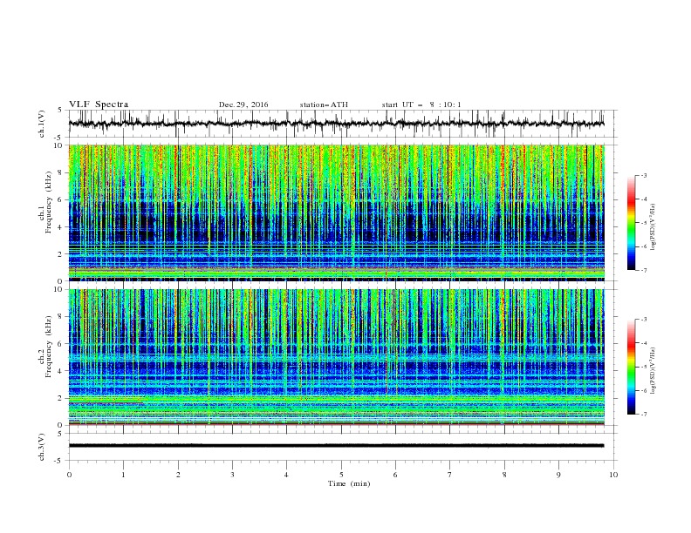Click the time axis tick label "0"

coord(69,475)
